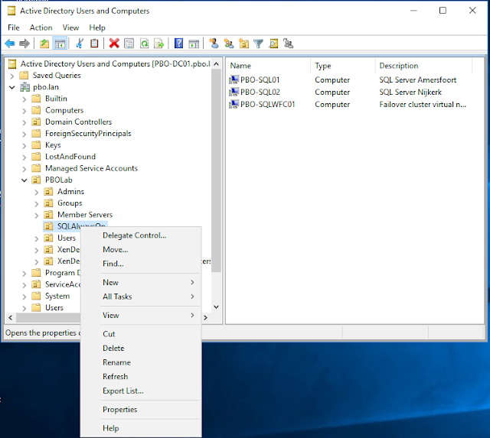Click the Up one level icon

[44, 44]
